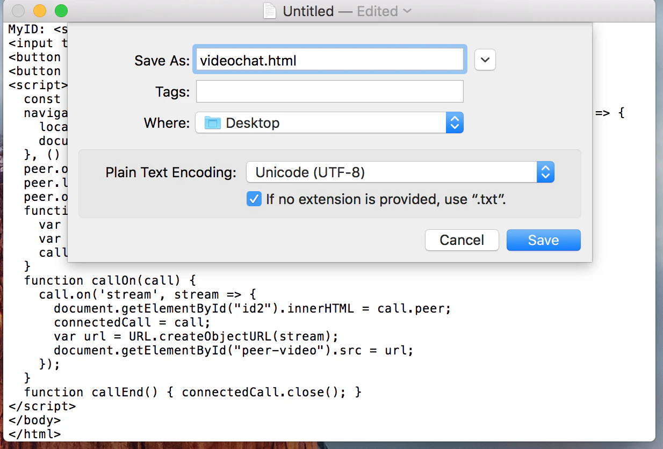Open the Edited title dropdown arrow

pos(407,11)
